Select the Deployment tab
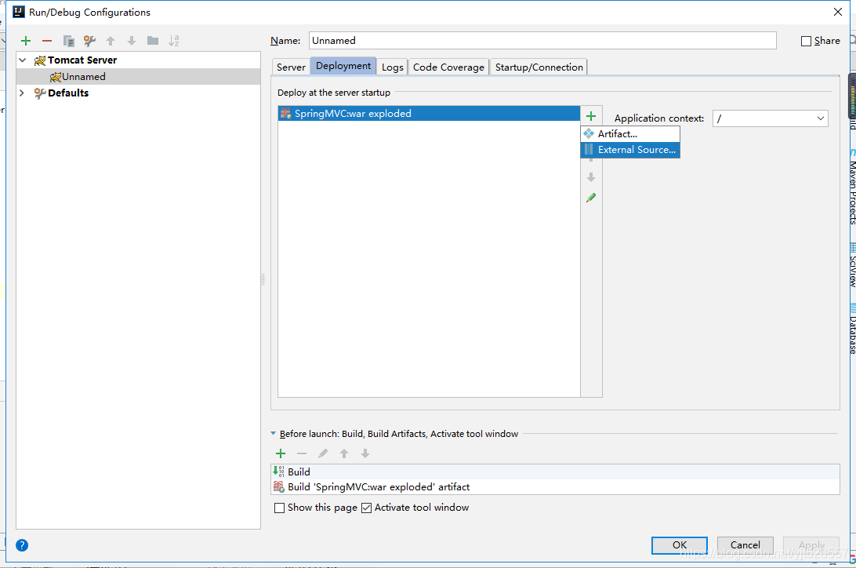856x568 pixels. pyautogui.click(x=343, y=66)
